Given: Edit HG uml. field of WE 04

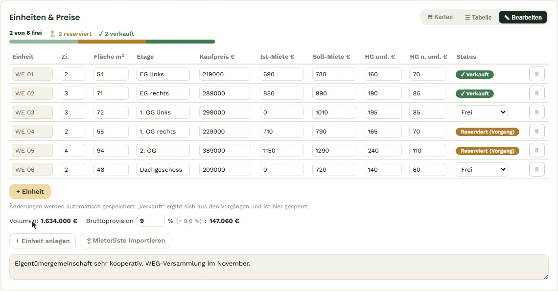Looking at the screenshot, I should [383, 131].
